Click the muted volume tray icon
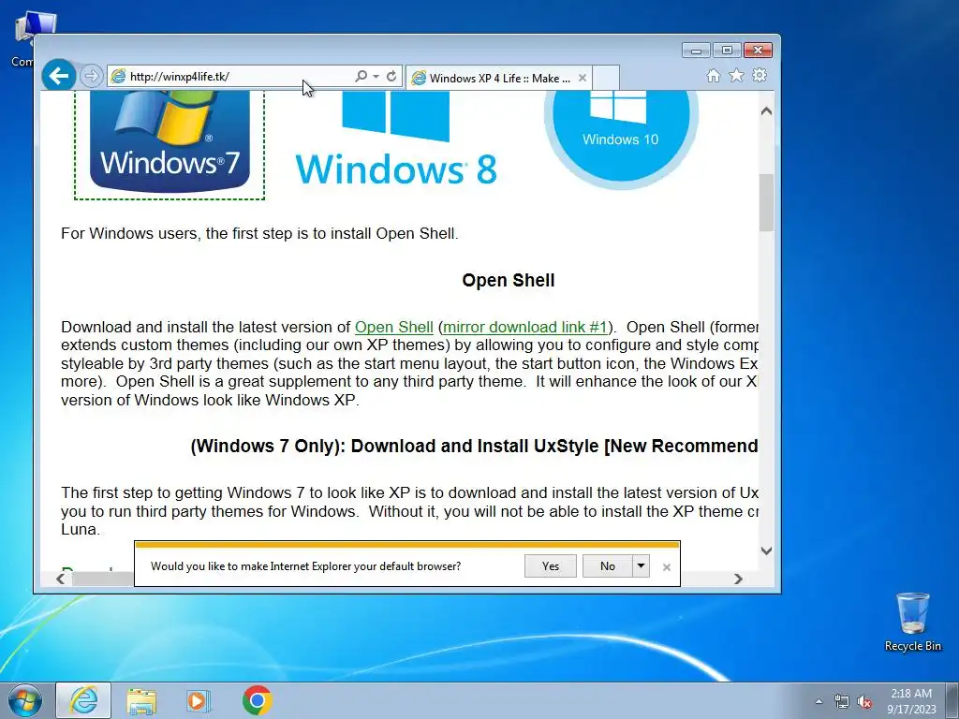This screenshot has width=959, height=719. tap(864, 702)
